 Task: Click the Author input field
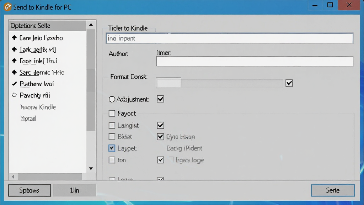point(255,61)
